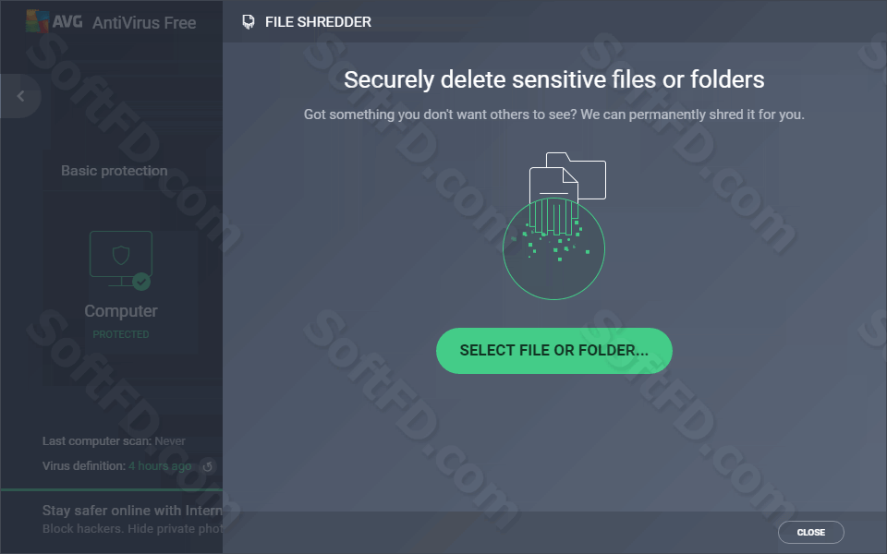Click the Computer label under the monitor
Image resolution: width=887 pixels, height=554 pixels.
tap(121, 311)
